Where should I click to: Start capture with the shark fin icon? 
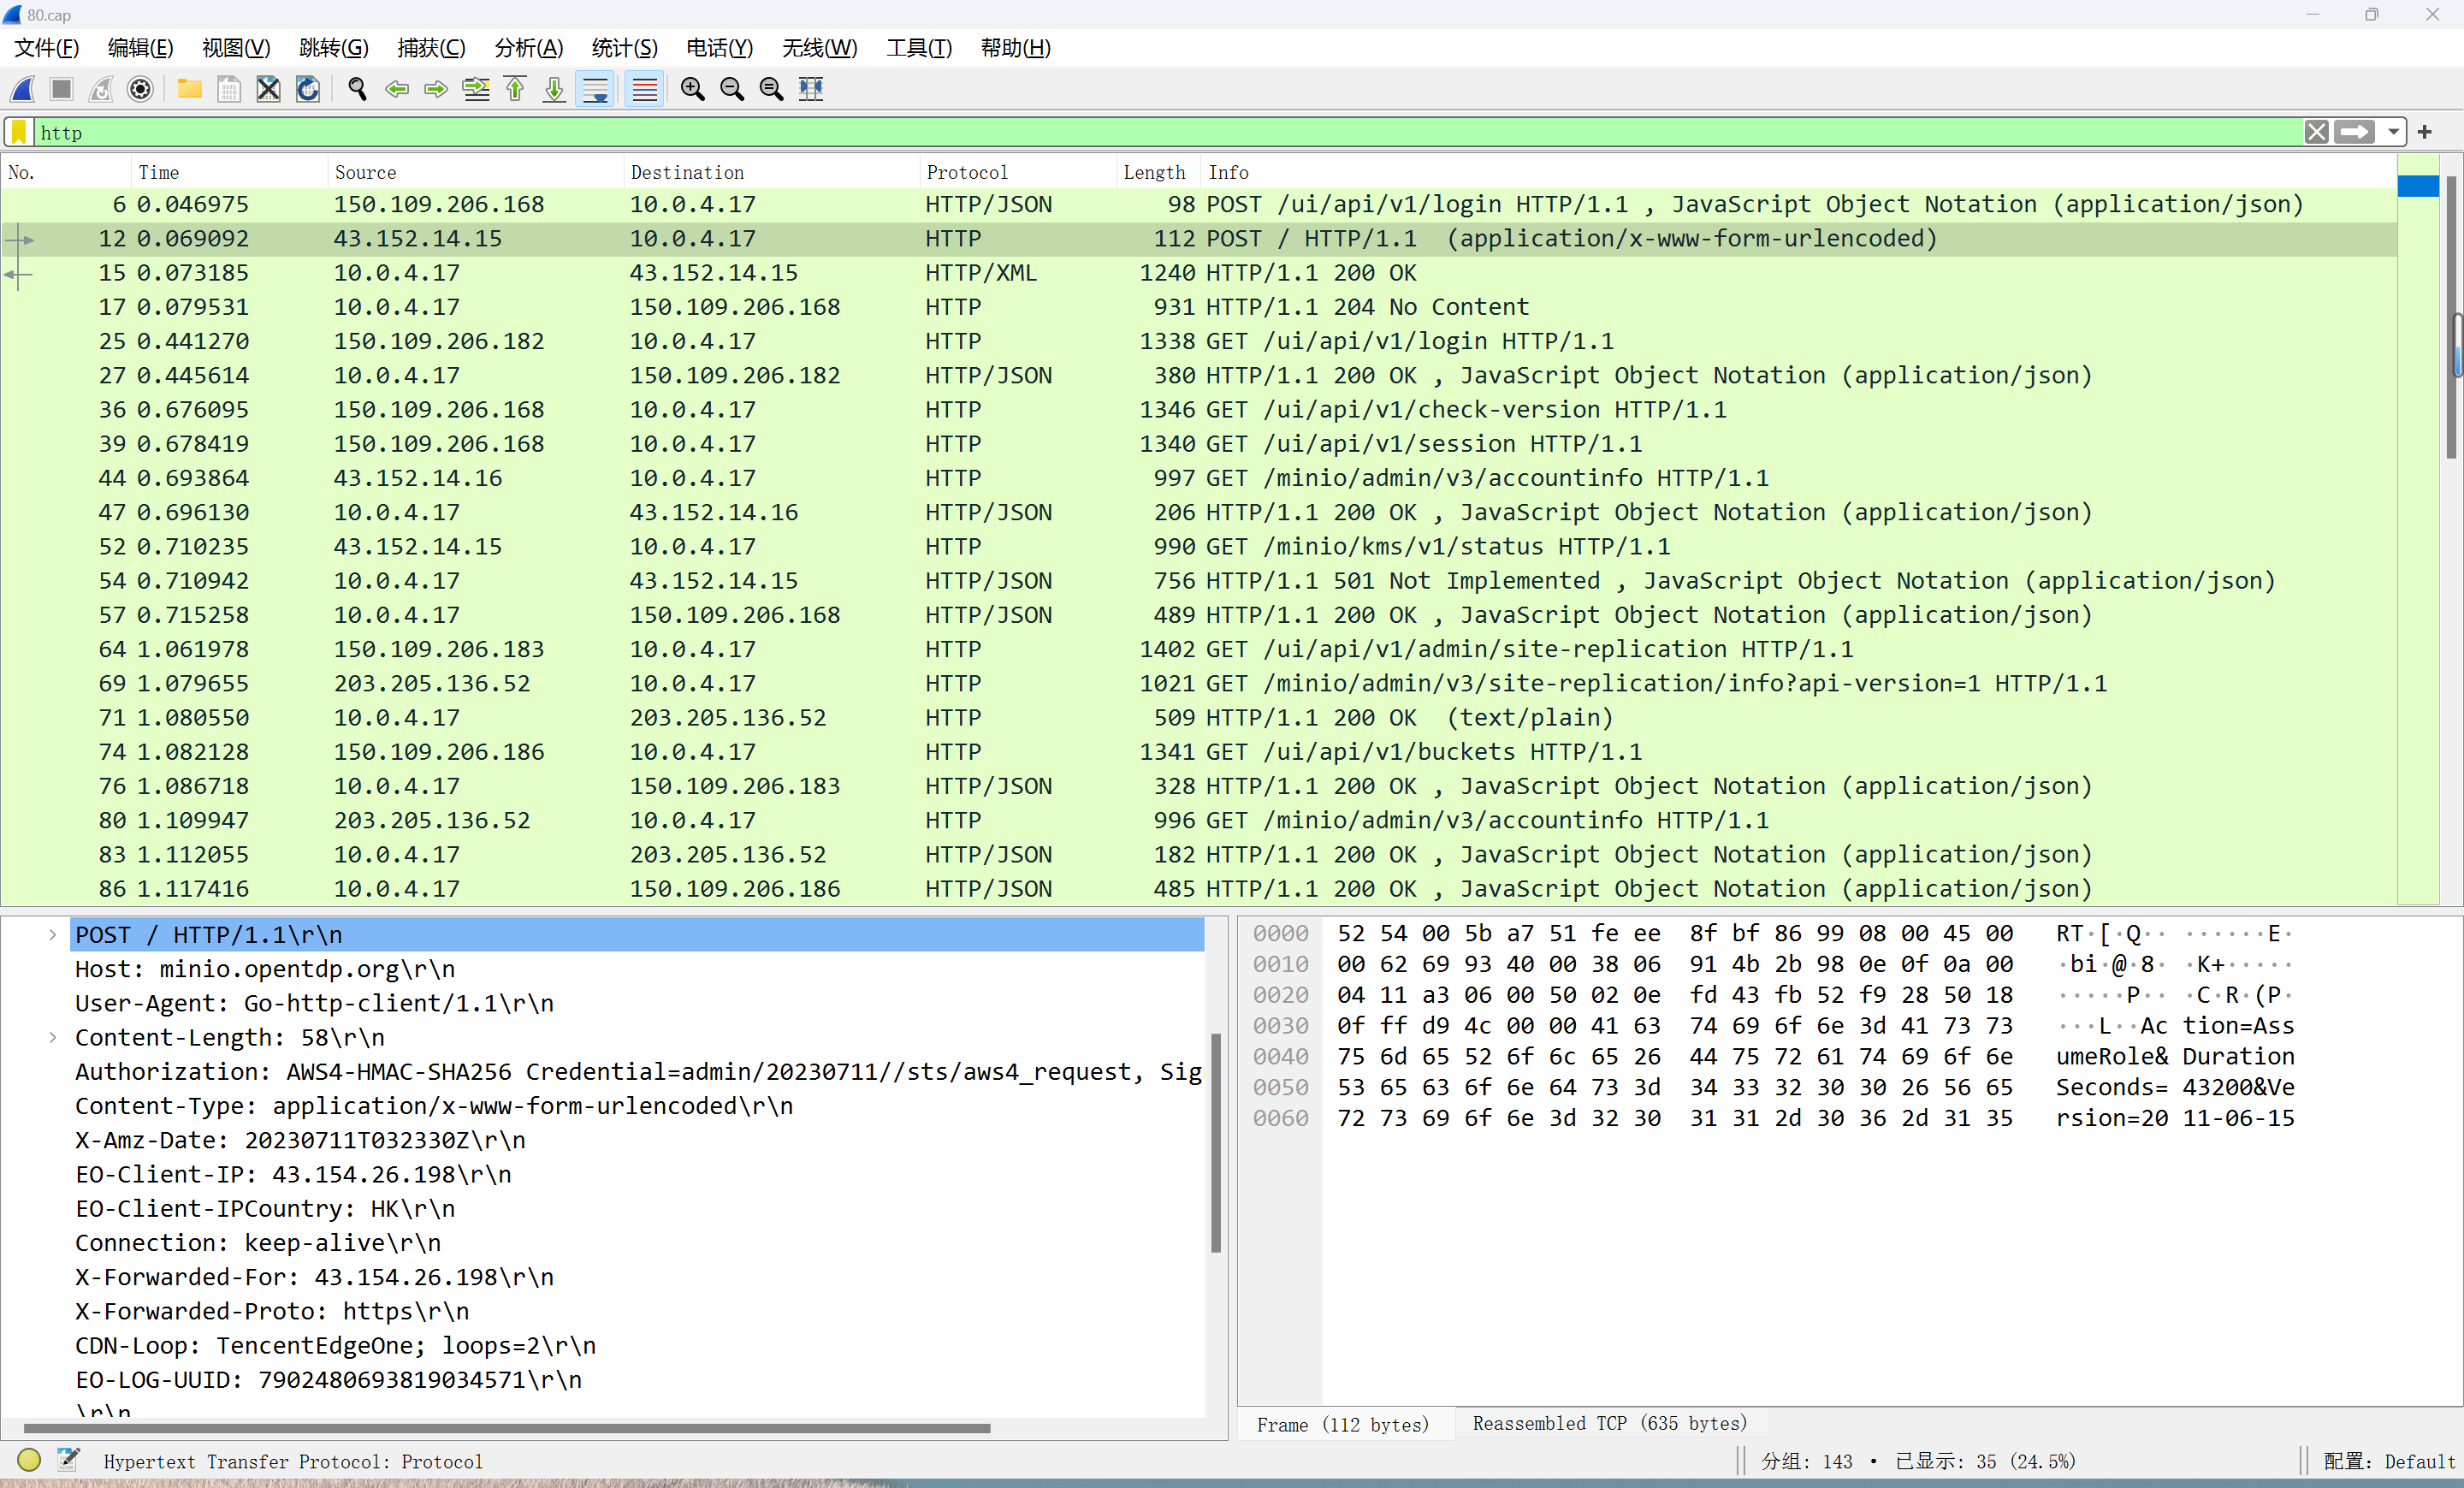pos(23,89)
